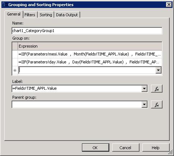The image size is (174, 156).
Task: Select the day parameter IIF expression row
Action: 90,62
